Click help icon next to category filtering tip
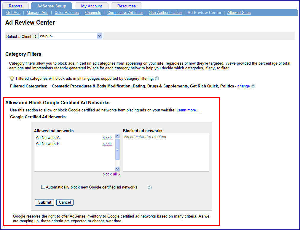The height and width of the screenshot is (230, 300). point(157,79)
